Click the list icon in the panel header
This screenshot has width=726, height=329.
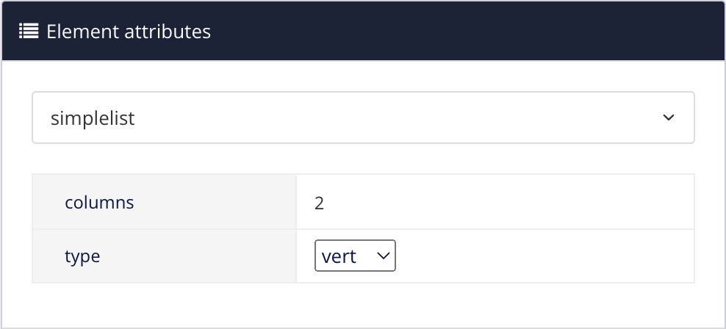click(x=29, y=31)
